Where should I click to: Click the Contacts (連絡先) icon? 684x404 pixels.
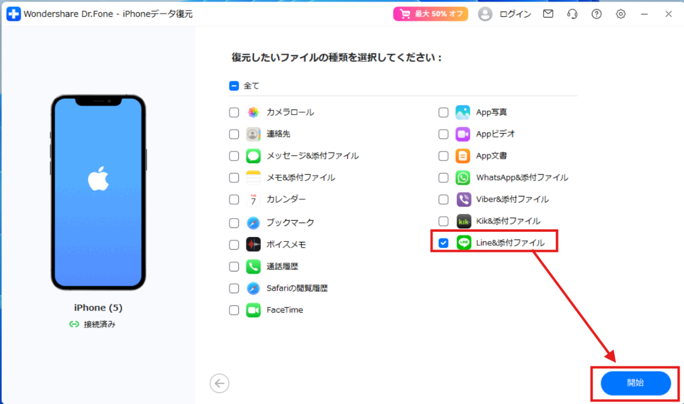tap(253, 134)
